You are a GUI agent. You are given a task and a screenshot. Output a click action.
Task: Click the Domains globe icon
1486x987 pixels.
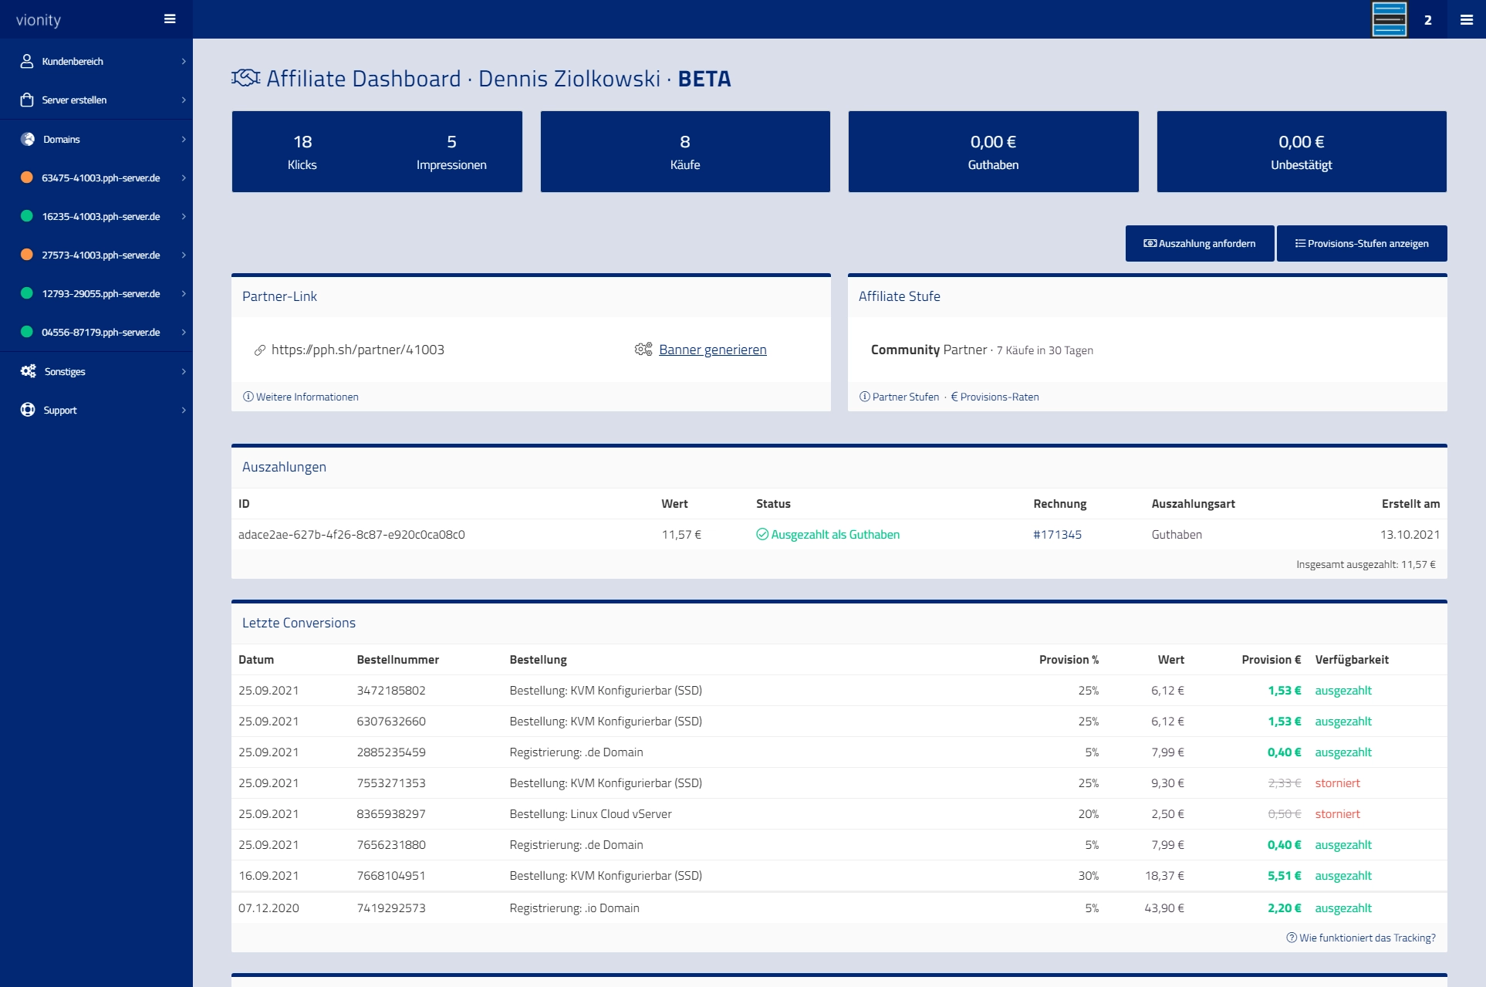click(28, 139)
